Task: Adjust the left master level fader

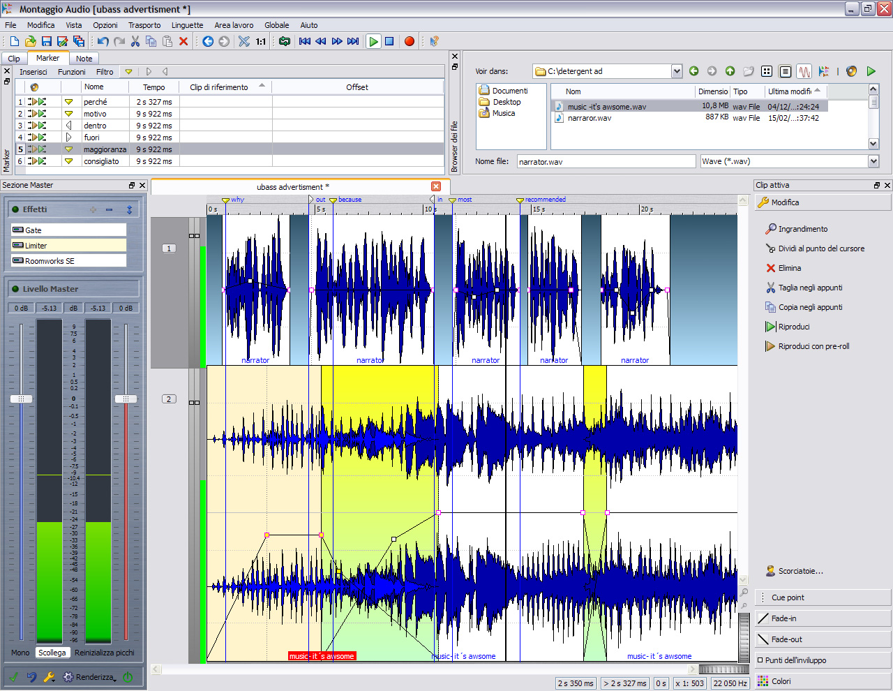Action: tap(21, 399)
